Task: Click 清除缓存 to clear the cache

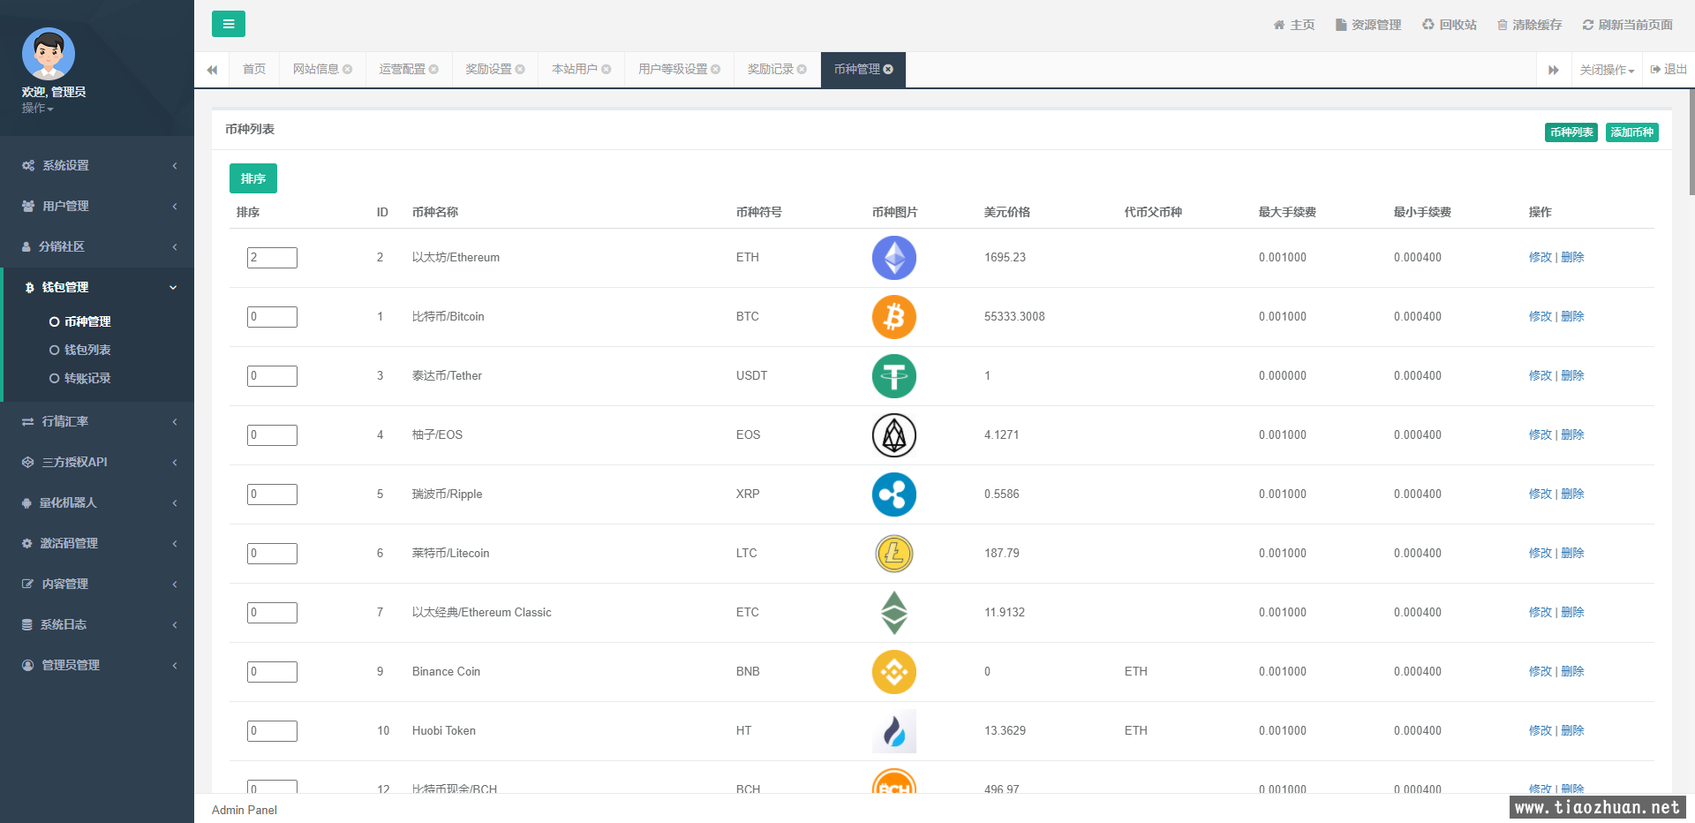Action: click(x=1530, y=25)
